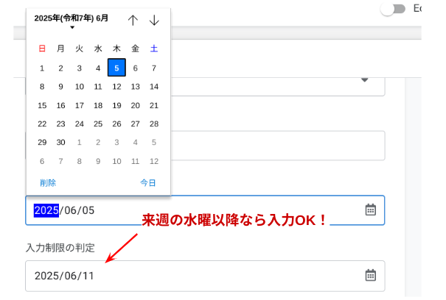446x300 pixels.
Task: Select June 22 in the calendar
Action: click(42, 124)
